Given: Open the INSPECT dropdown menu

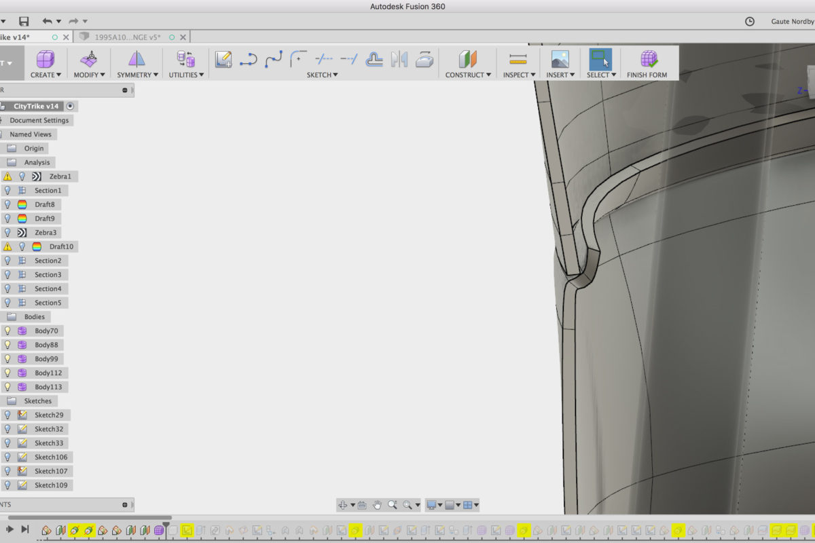Looking at the screenshot, I should point(519,75).
